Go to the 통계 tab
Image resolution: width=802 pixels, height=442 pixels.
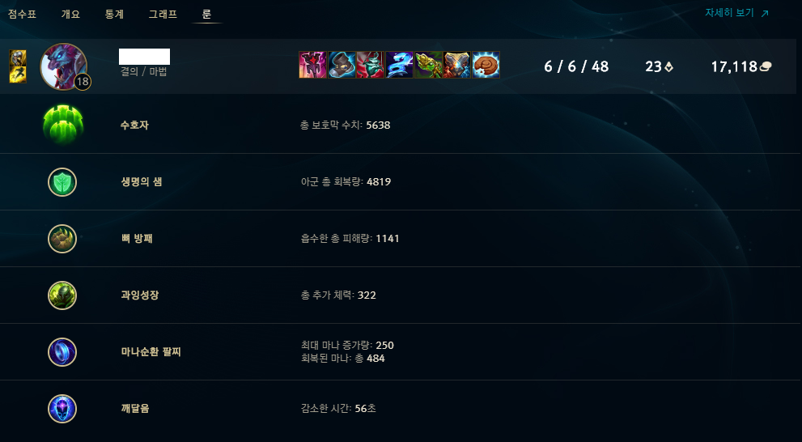pos(115,15)
